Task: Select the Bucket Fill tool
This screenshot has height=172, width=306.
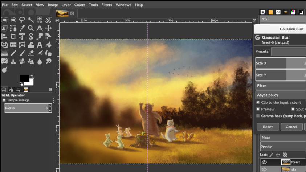Action: 48,45
